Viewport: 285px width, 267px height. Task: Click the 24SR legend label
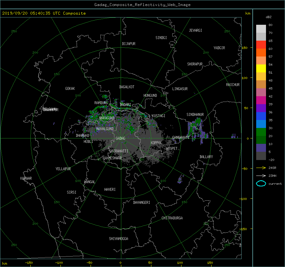point(272,168)
